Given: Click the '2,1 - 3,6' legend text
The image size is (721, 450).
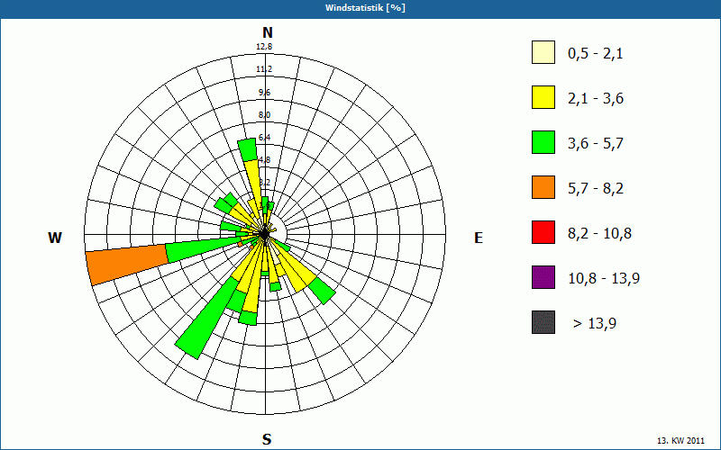Looking at the screenshot, I should click(x=596, y=99).
